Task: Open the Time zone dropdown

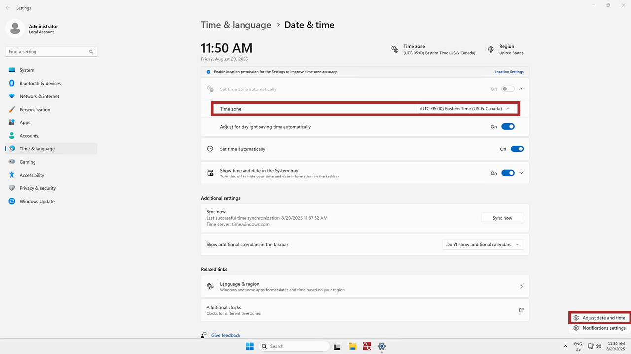Action: click(465, 109)
